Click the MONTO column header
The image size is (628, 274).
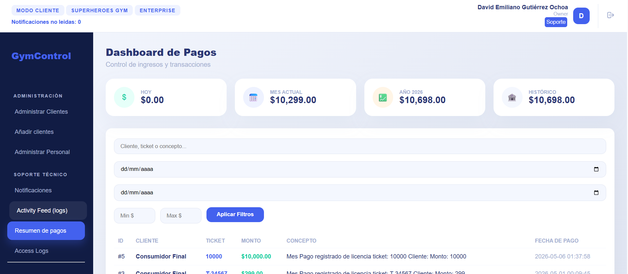click(251, 241)
